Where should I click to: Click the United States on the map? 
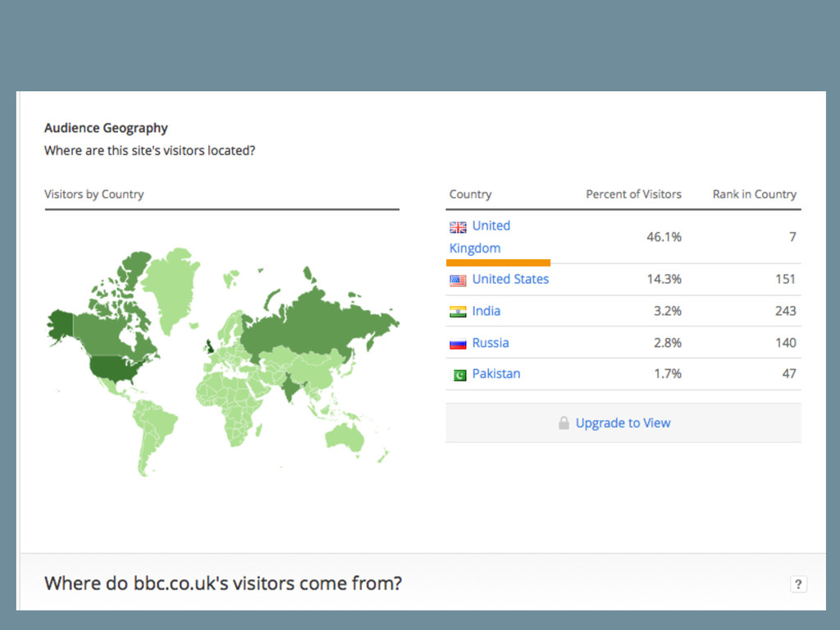point(115,367)
